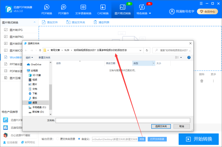Viewport: 222px width, 147px height.
Task: Open the PDF转换 tab
Action: [47, 10]
